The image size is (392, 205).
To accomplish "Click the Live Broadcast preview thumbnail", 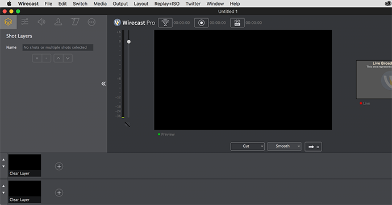I will click(374, 80).
